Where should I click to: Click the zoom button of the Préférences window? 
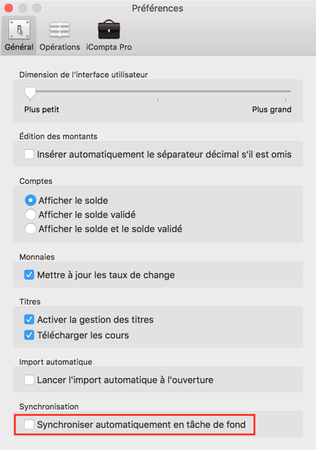pos(37,8)
